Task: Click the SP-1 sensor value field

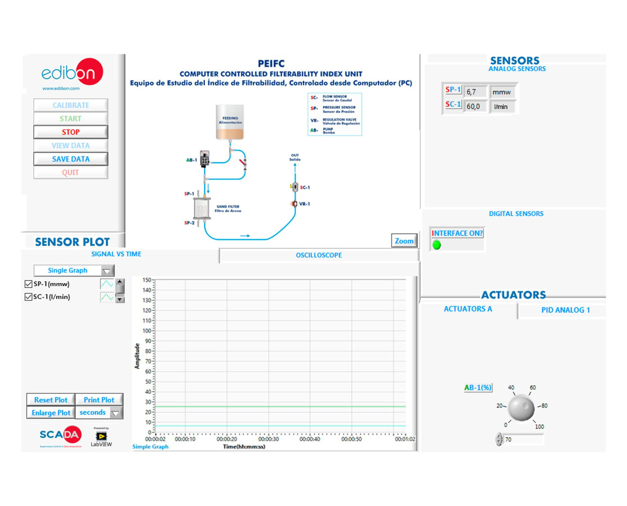Action: point(475,92)
